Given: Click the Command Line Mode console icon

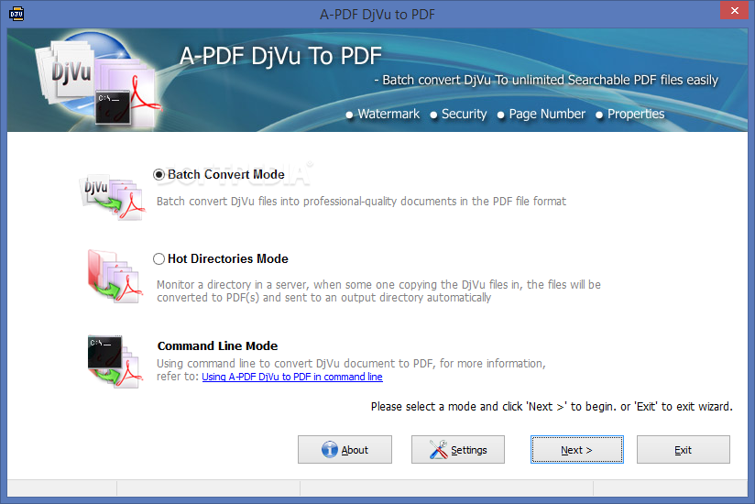Looking at the screenshot, I should (x=115, y=362).
